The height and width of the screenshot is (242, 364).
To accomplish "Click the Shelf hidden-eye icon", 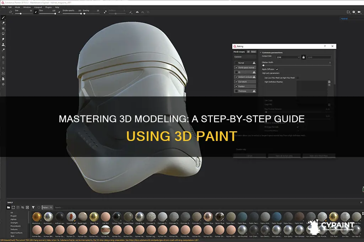I will [22, 207].
